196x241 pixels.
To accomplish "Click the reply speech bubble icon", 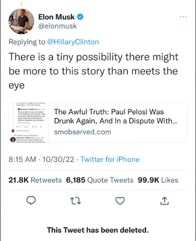I will pyautogui.click(x=31, y=200).
